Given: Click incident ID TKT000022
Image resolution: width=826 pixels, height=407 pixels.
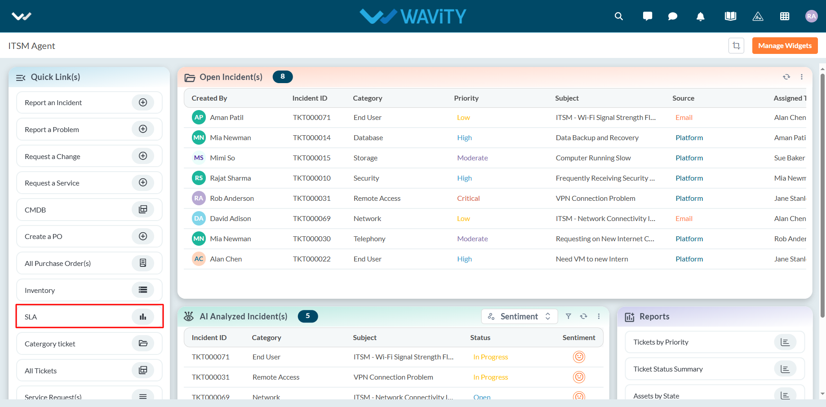Looking at the screenshot, I should coord(312,259).
